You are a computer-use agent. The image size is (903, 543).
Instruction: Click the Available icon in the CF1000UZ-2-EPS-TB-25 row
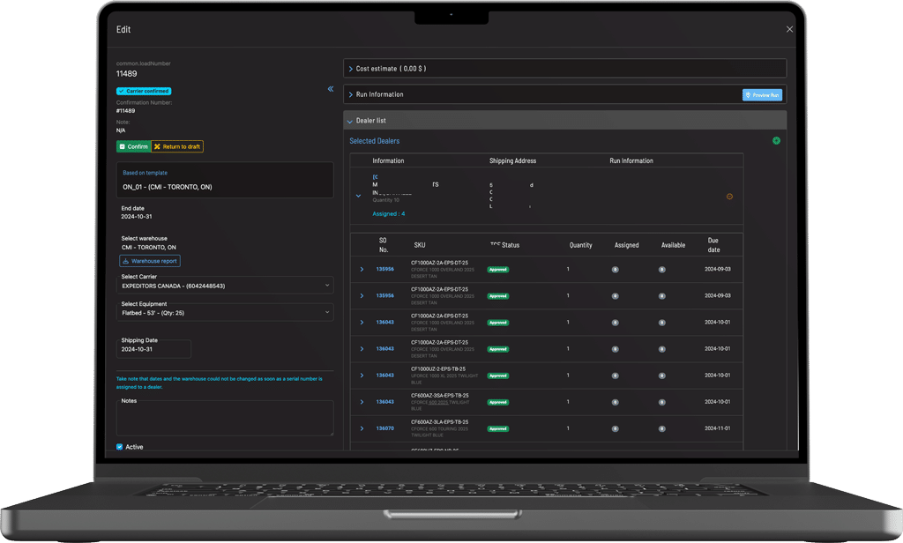click(x=661, y=376)
